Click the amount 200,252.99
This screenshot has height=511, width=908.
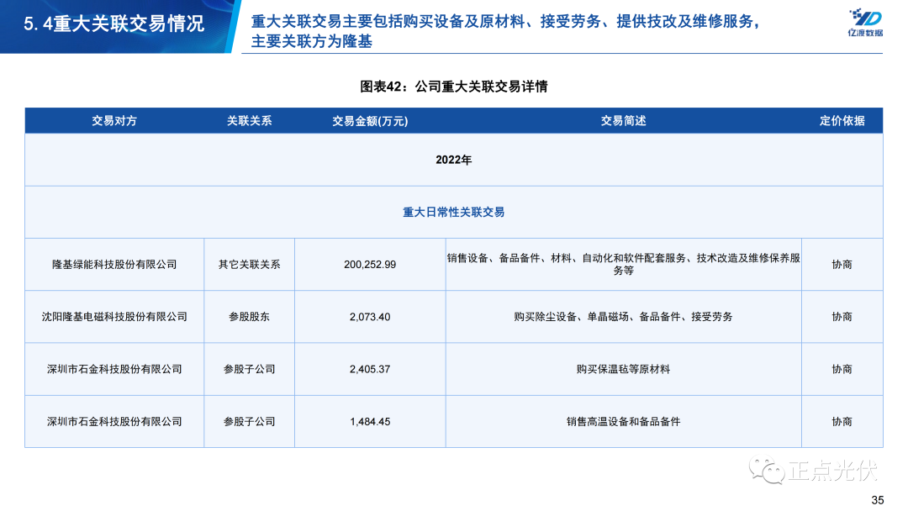(370, 265)
